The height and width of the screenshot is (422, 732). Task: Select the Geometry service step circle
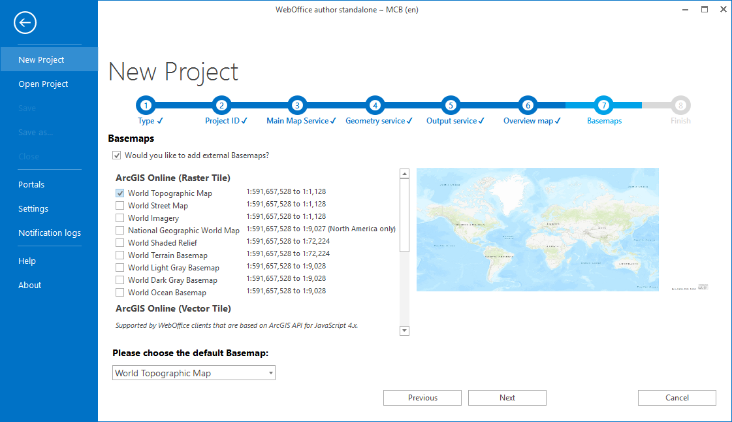point(375,105)
